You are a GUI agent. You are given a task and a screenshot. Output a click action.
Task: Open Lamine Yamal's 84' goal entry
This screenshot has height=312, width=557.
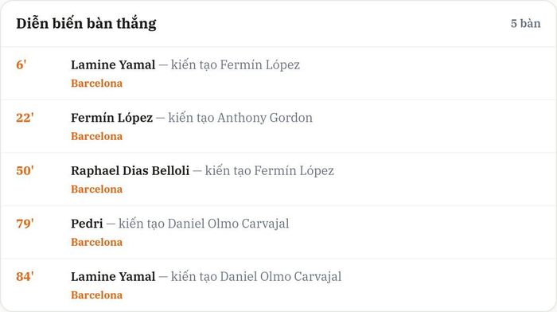(113, 276)
